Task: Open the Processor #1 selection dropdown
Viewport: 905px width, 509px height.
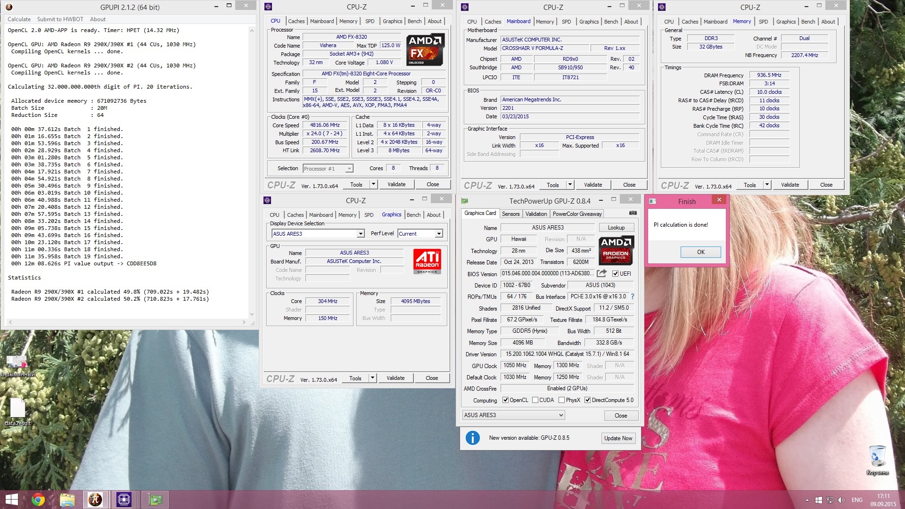Action: (328, 169)
